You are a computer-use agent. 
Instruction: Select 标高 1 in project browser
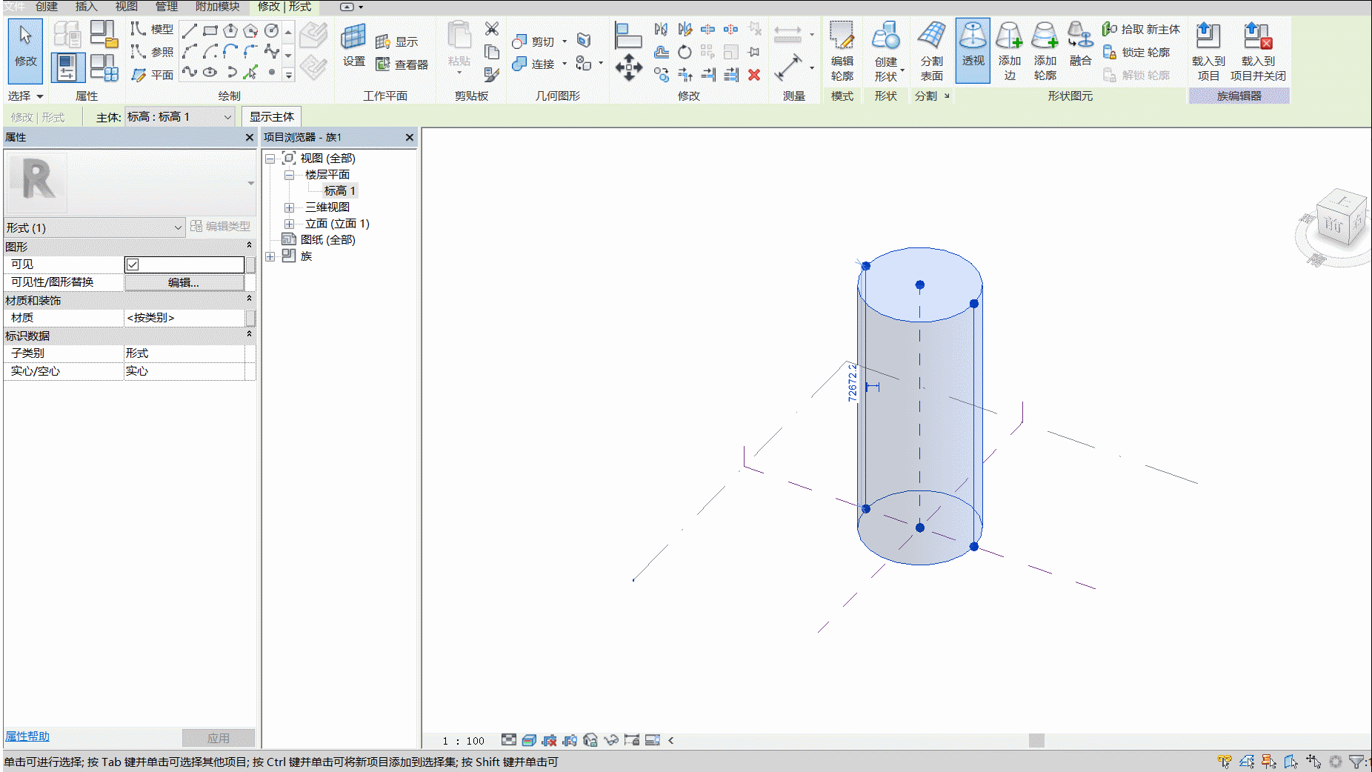coord(340,191)
